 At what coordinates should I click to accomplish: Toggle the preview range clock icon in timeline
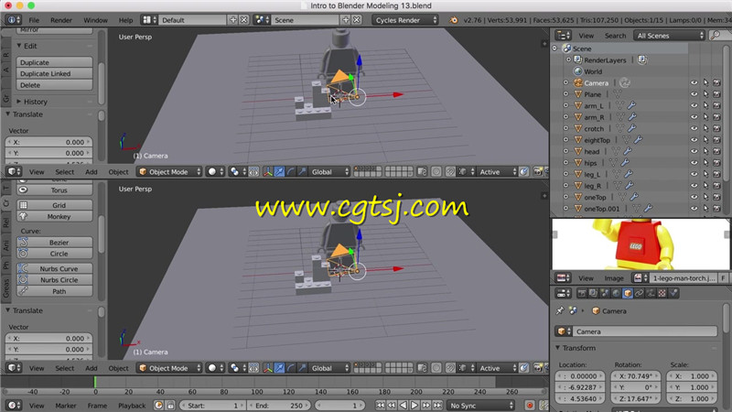pyautogui.click(x=158, y=406)
